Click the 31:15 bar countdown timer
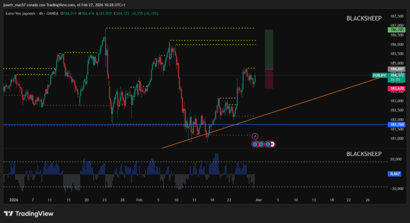This screenshot has width=410, height=223. (395, 80)
